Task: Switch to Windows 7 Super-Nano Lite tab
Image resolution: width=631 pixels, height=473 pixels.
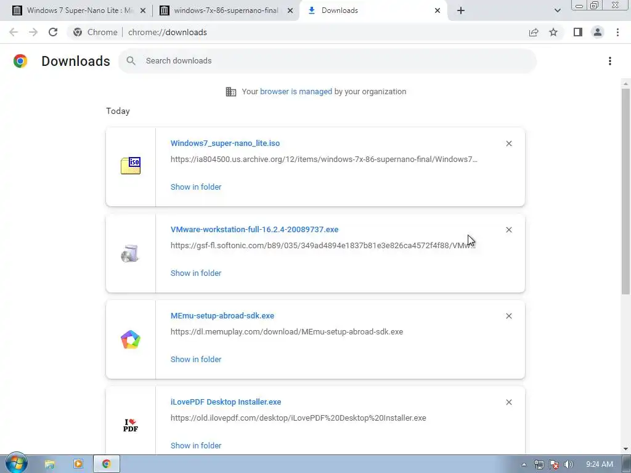Action: [79, 10]
